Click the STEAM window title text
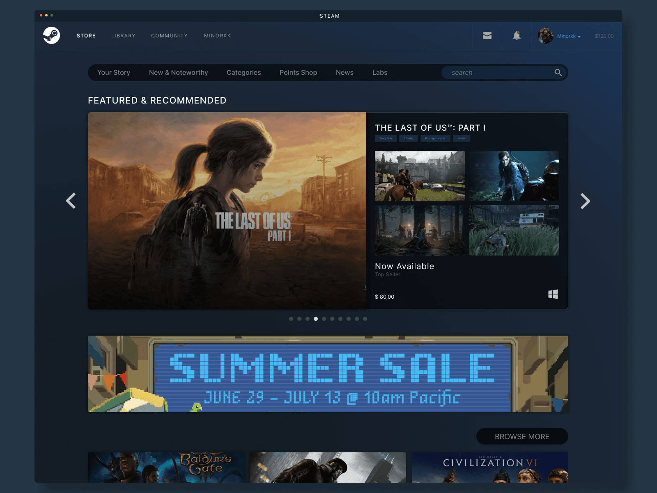The image size is (657, 493). (x=330, y=16)
